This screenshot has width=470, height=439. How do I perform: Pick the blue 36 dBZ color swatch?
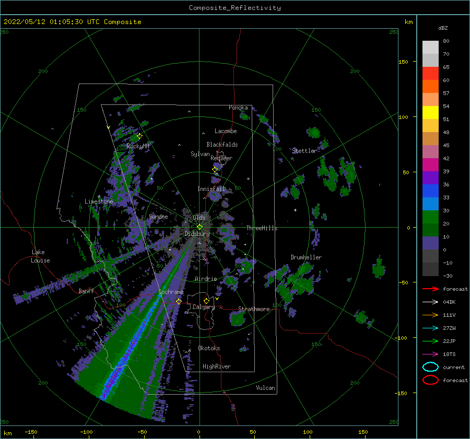click(430, 191)
